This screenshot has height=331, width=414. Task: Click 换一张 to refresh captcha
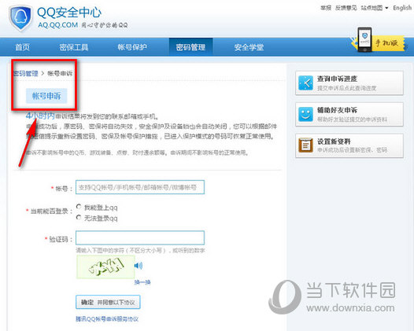point(142,282)
